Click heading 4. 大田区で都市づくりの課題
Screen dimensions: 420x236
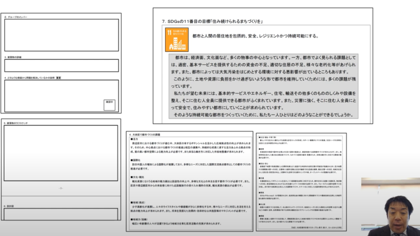(x=144, y=135)
